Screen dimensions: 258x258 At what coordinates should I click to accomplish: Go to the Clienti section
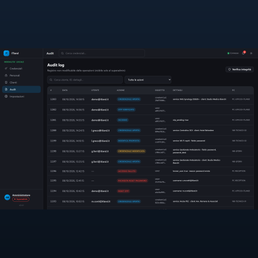pos(22,83)
